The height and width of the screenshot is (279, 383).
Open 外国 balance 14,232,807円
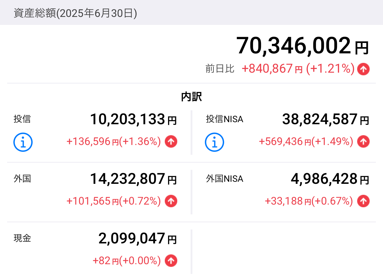click(x=133, y=179)
